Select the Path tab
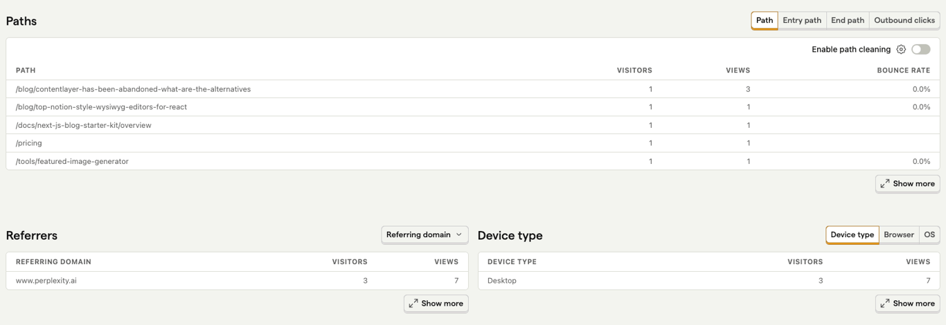This screenshot has height=325, width=946. click(765, 21)
